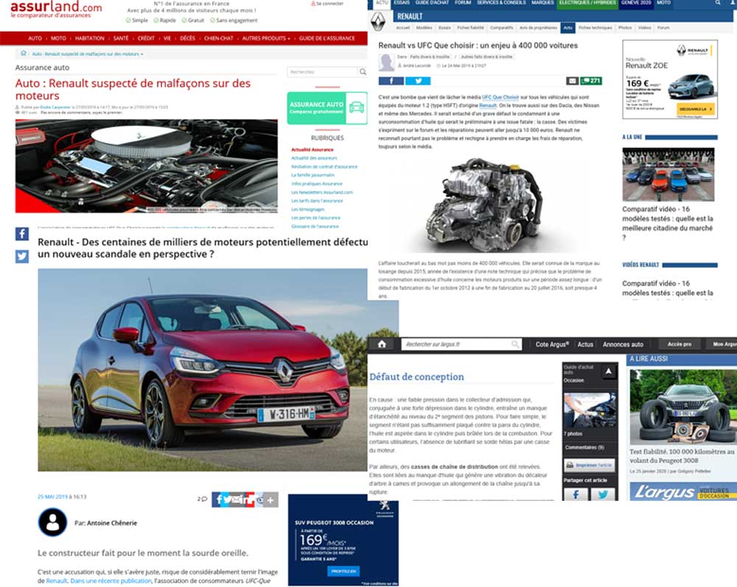Share the Renault vs UFC article on Twitter
737x587 pixels.
pos(418,81)
